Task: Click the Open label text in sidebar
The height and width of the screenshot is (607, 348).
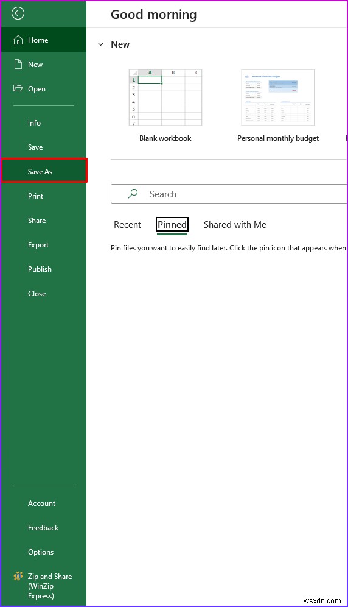Action: pos(37,88)
